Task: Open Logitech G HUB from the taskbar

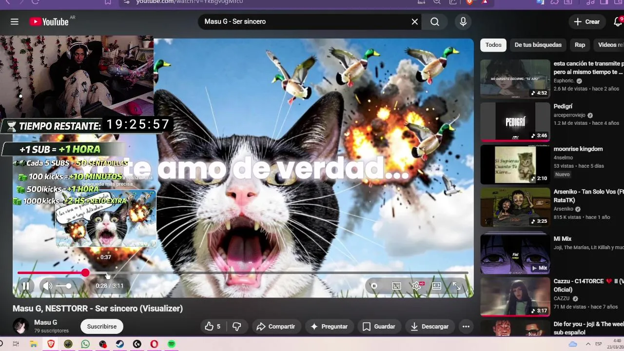Action: click(x=137, y=344)
